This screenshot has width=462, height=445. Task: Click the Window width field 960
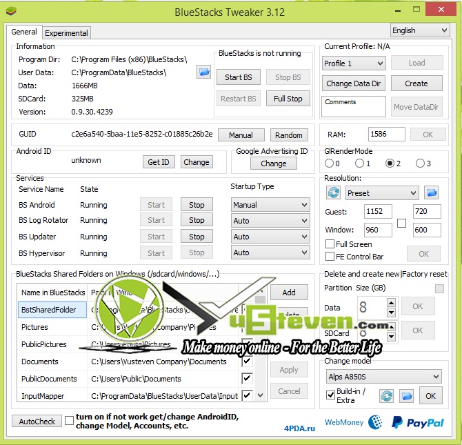click(x=378, y=230)
